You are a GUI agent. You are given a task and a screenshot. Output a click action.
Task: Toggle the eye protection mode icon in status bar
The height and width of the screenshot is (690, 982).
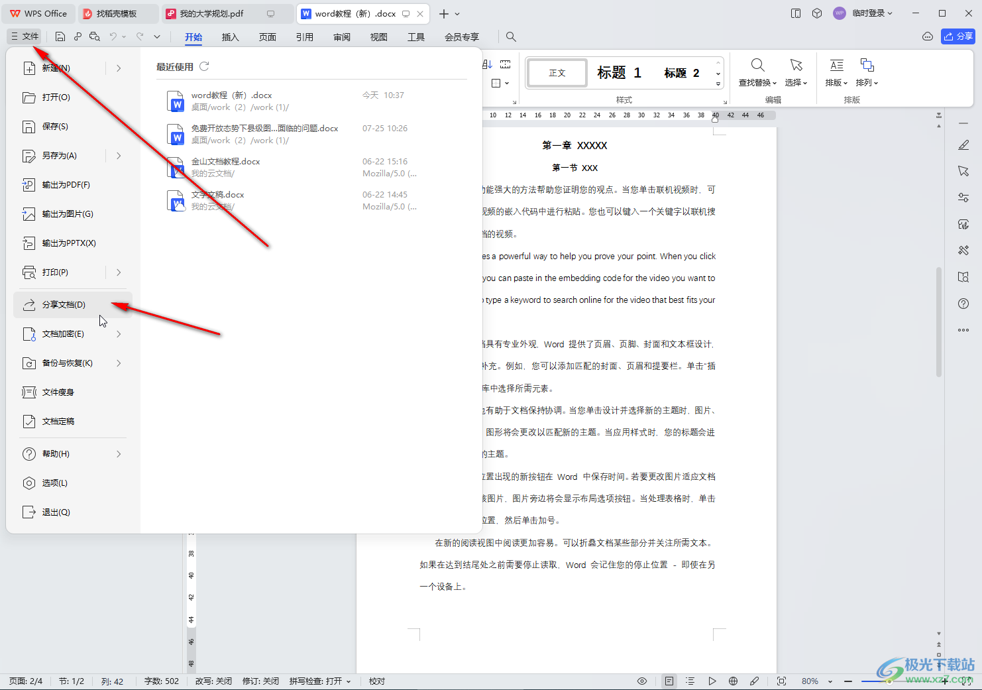pyautogui.click(x=642, y=681)
